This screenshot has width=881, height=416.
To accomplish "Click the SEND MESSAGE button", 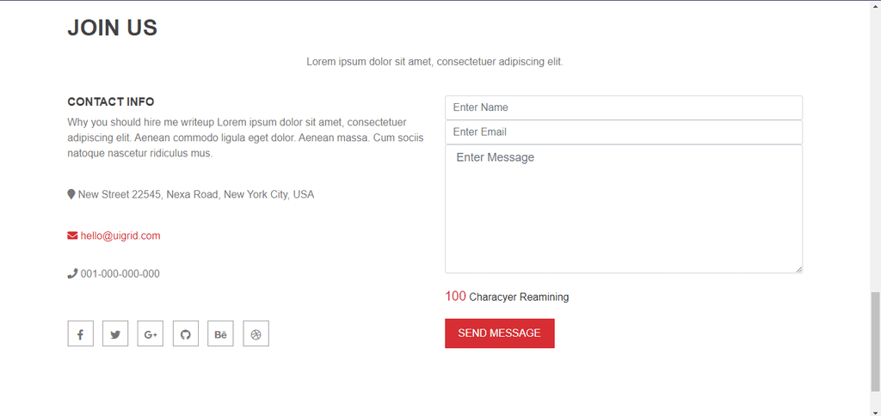I will [500, 333].
